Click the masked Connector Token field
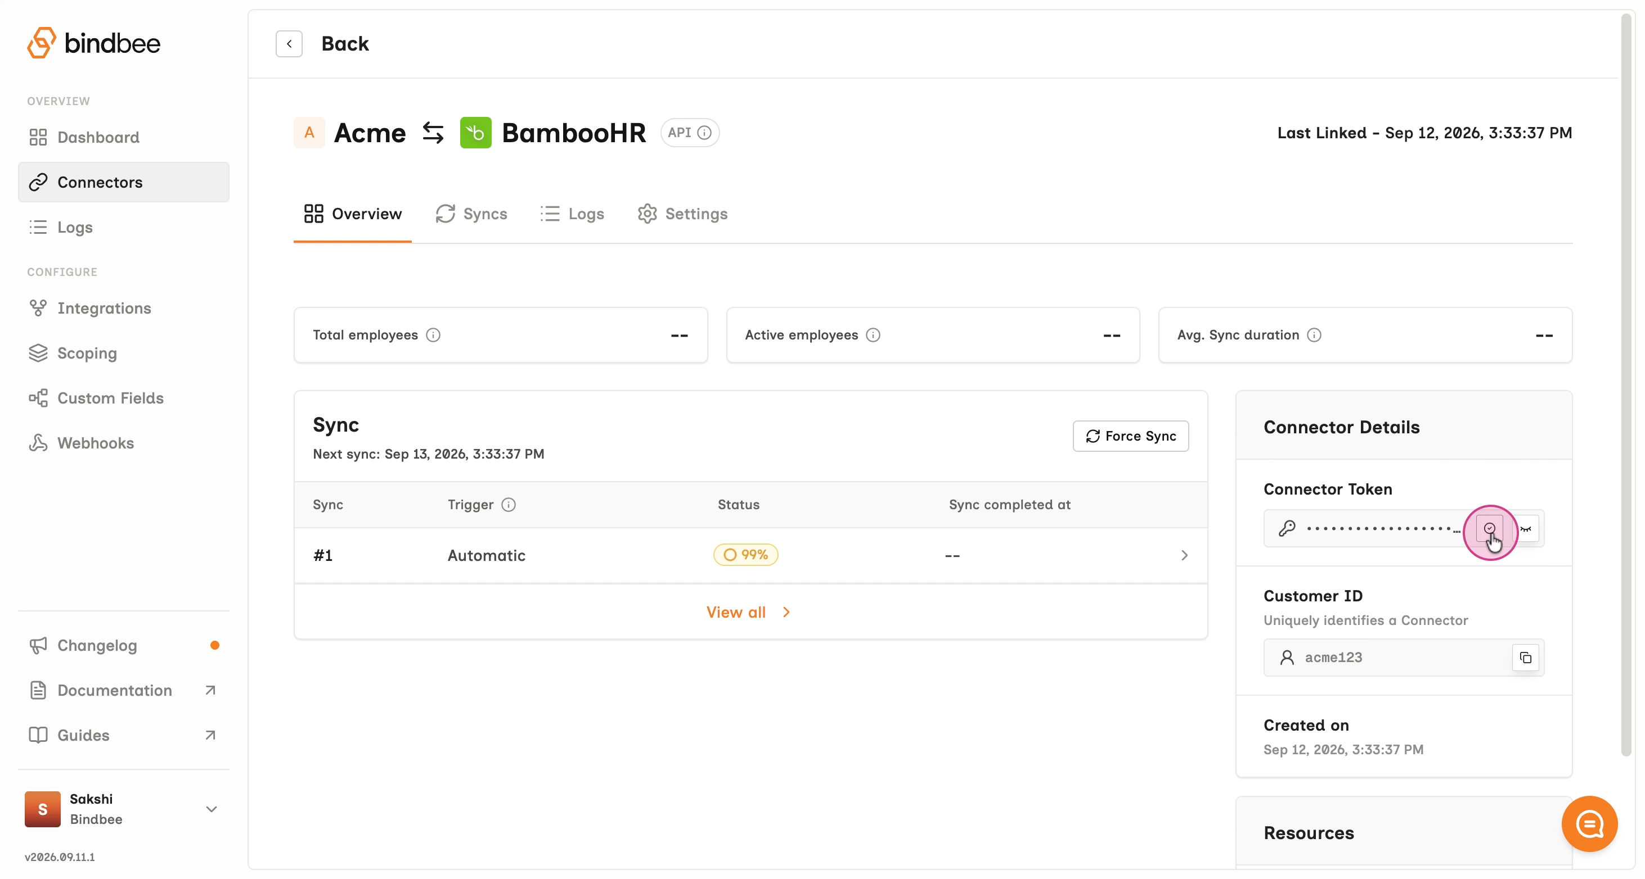Image resolution: width=1645 pixels, height=879 pixels. 1404,528
